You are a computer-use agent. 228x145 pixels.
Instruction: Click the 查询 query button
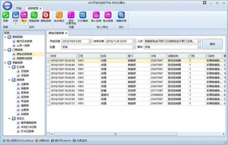click(x=212, y=44)
